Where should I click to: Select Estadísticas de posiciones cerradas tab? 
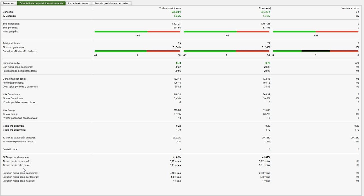(x=41, y=3)
